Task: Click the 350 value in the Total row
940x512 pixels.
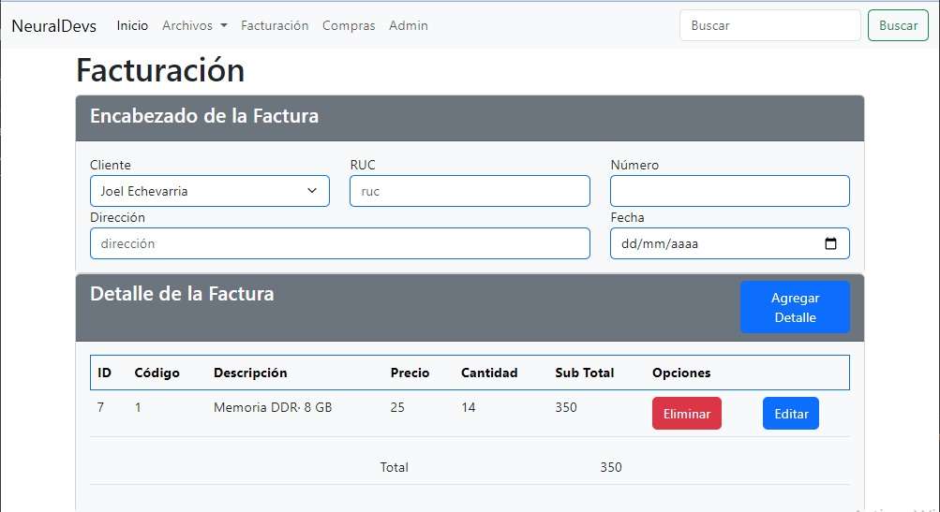Action: pos(611,467)
